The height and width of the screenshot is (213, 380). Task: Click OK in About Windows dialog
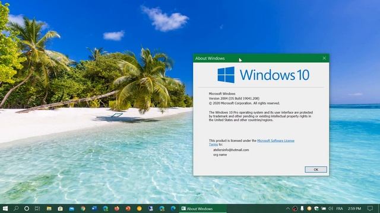pos(316,170)
